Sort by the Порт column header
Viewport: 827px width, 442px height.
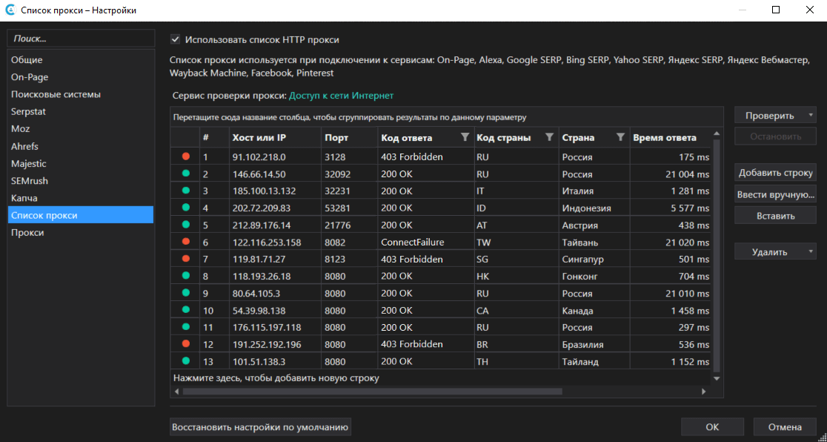[350, 137]
